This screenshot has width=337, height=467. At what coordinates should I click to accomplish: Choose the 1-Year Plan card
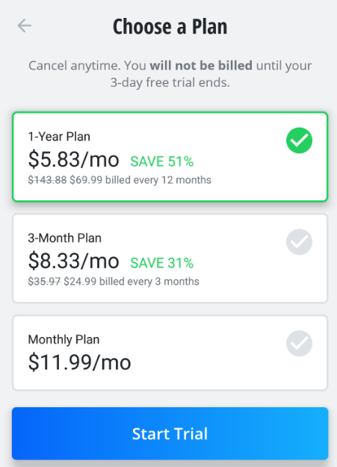click(170, 157)
